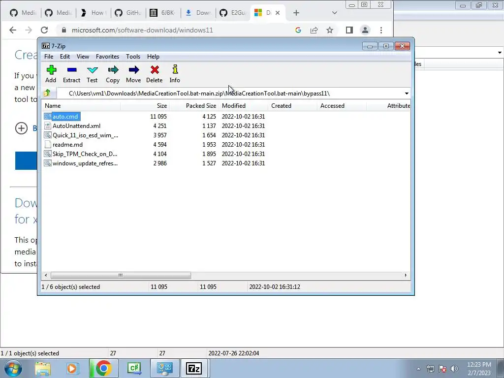
Task: Go up one folder level icon
Action: click(47, 93)
